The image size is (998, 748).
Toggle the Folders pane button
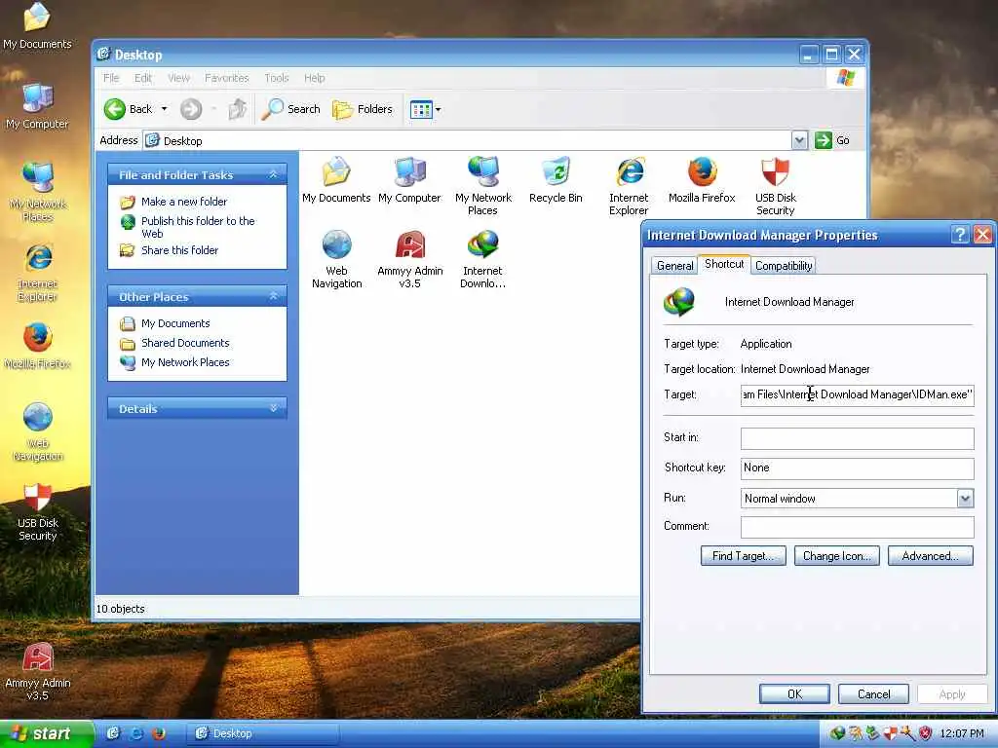click(363, 109)
